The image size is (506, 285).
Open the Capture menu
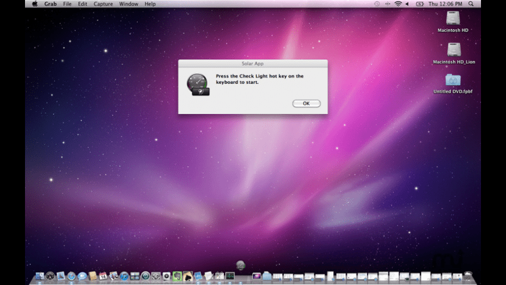point(103,4)
